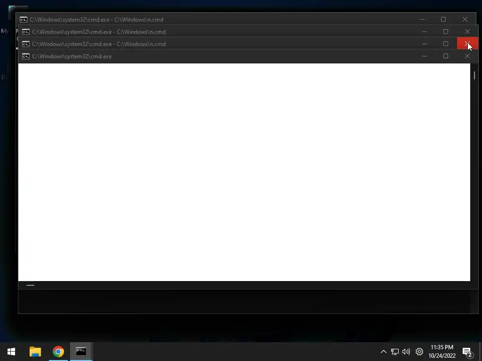Click the settings gear tray icon

coord(419,352)
